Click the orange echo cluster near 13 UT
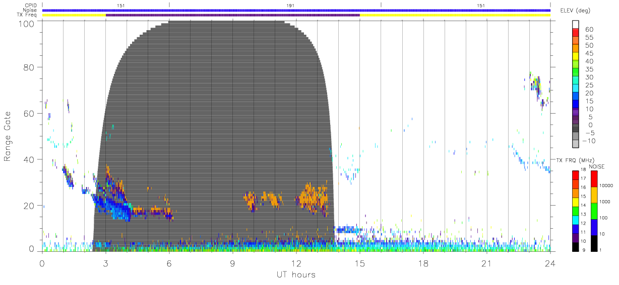Viewport: 619px width, 285px height. pos(313,198)
